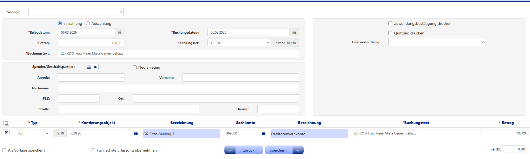This screenshot has height=159, width=530.
Task: Open Spender/Geschäftspartner selection list icon
Action: click(x=89, y=67)
